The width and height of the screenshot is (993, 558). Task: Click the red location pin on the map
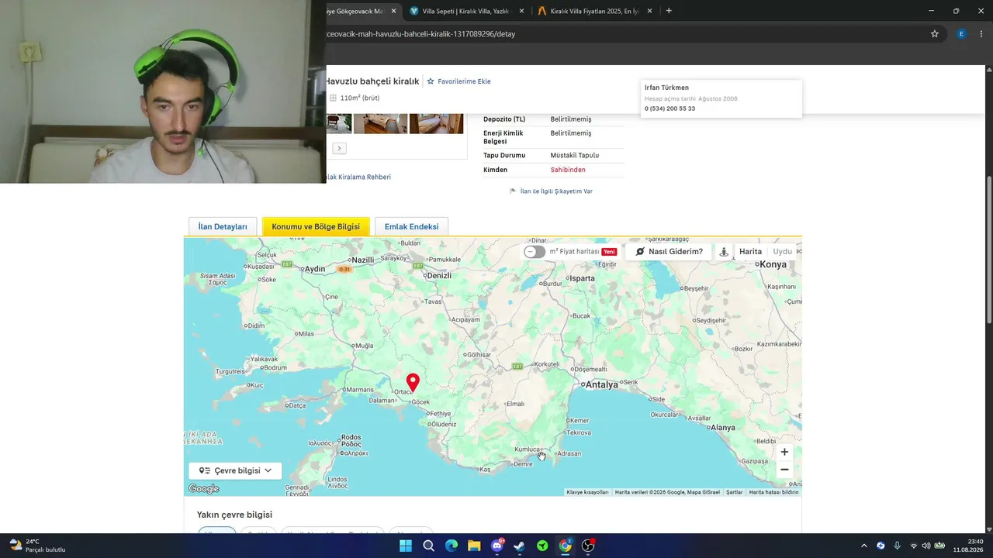[x=413, y=382]
